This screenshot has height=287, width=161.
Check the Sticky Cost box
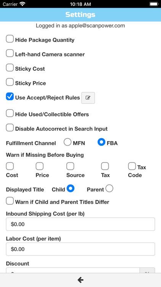point(10,68)
